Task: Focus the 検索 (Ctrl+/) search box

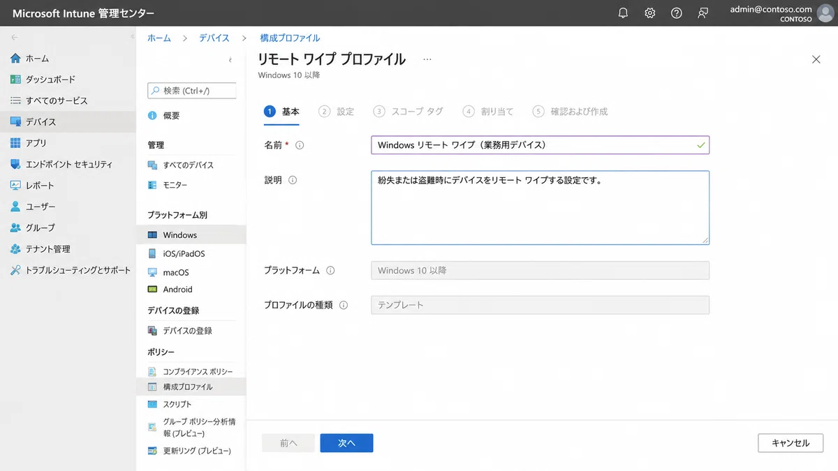Action: click(192, 91)
